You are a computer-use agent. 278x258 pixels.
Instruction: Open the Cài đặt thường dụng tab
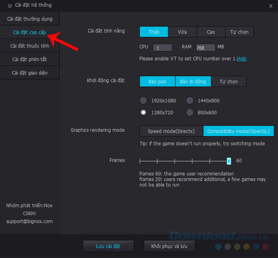[x=30, y=19]
